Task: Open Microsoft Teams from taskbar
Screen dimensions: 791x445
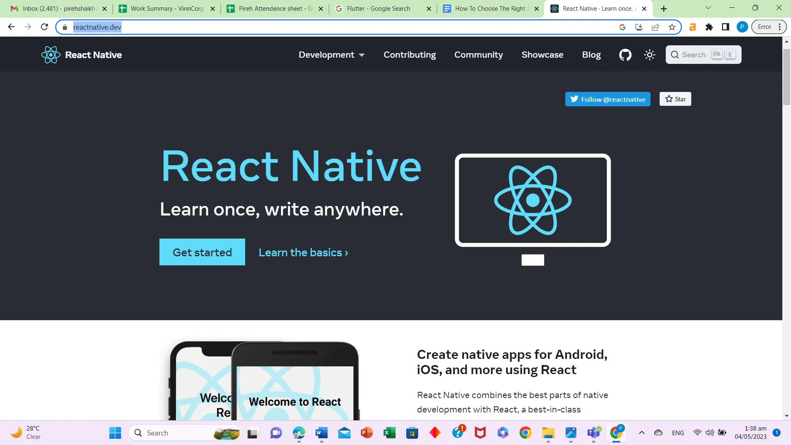Action: 594,433
